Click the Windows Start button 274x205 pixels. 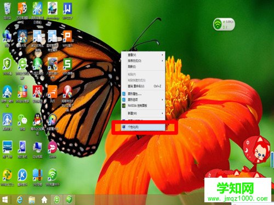[5, 200]
